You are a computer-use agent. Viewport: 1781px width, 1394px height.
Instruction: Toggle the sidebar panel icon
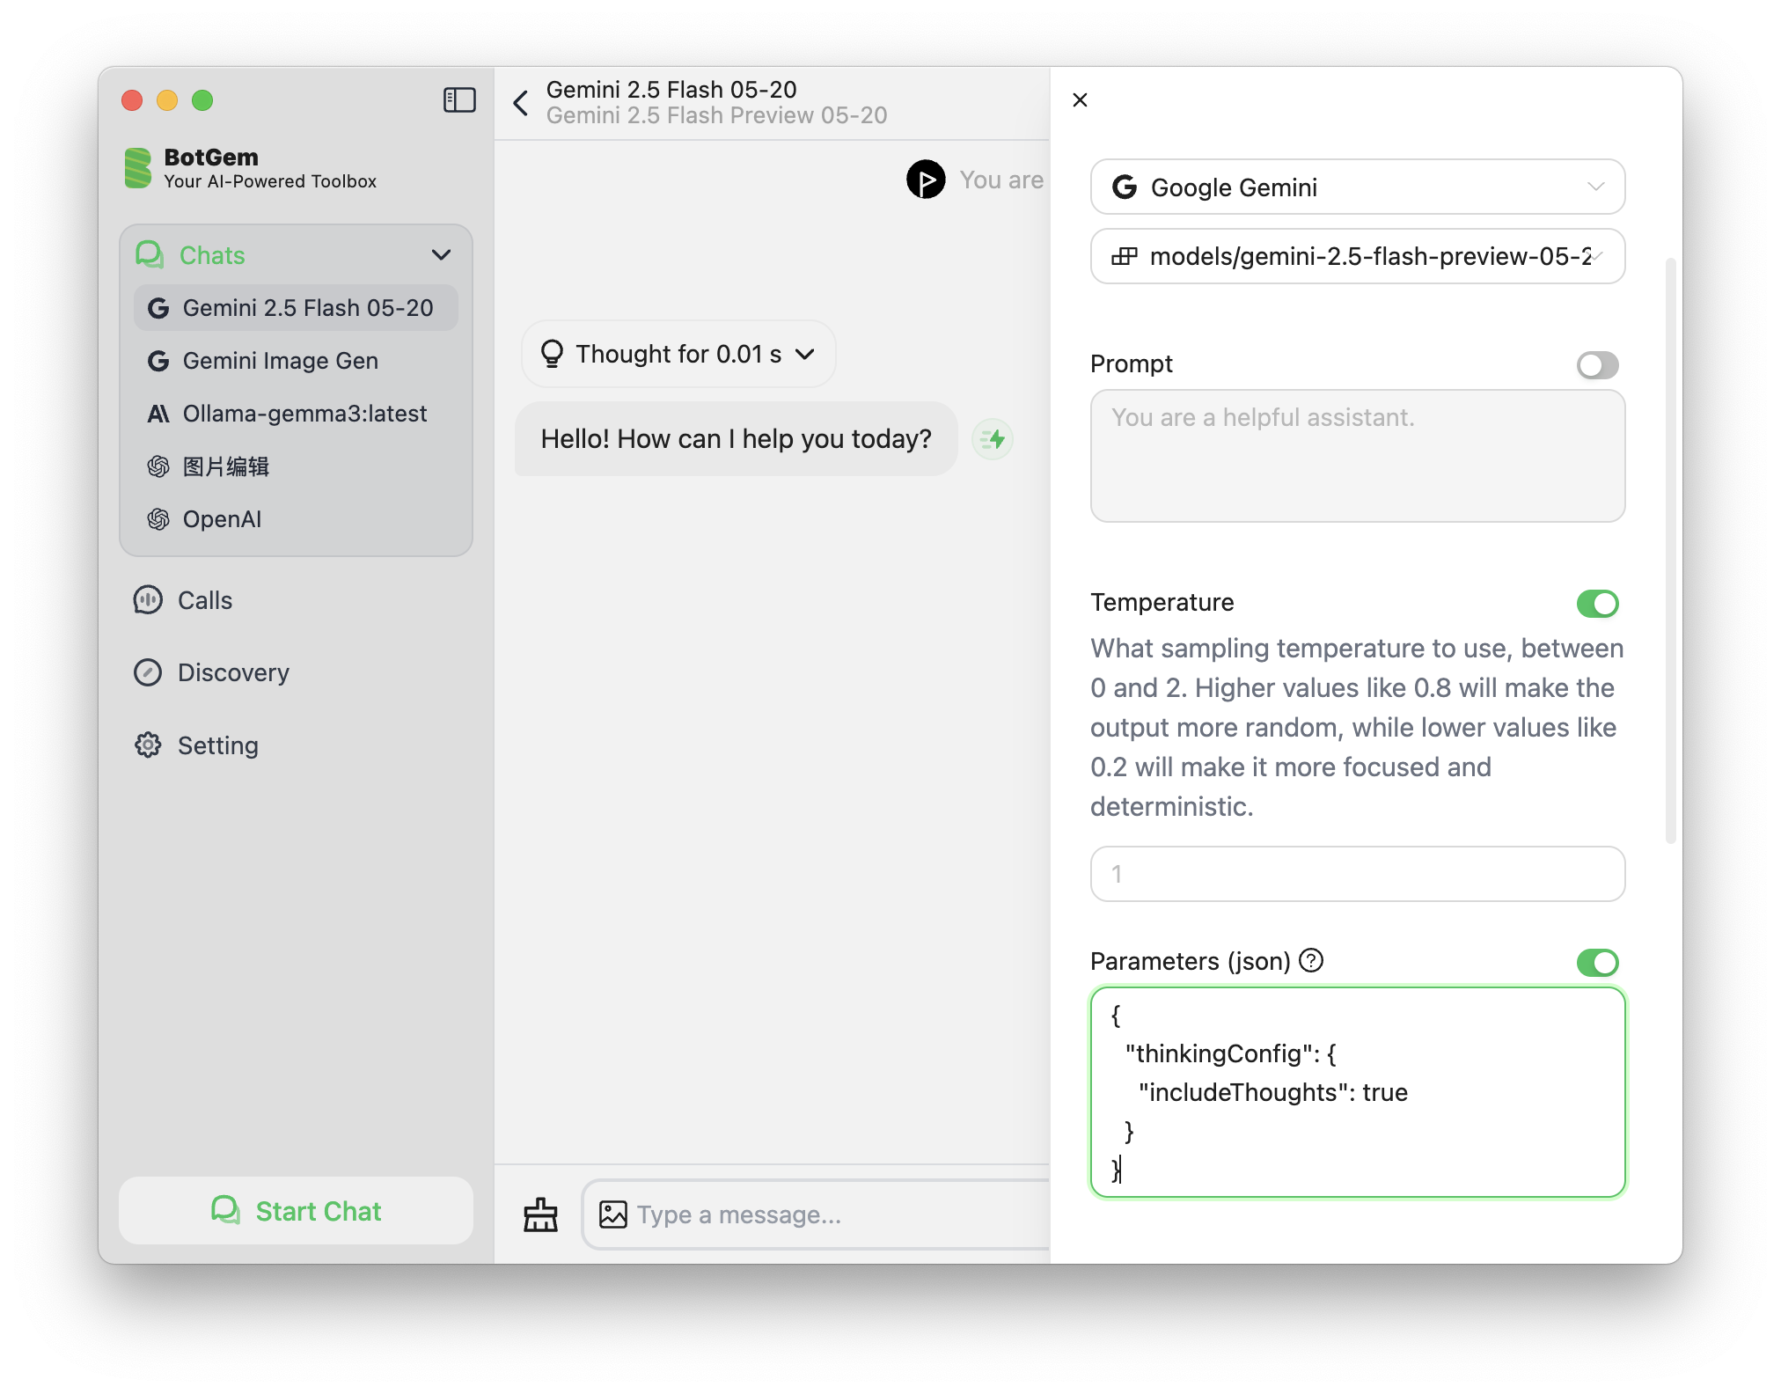pos(459,100)
